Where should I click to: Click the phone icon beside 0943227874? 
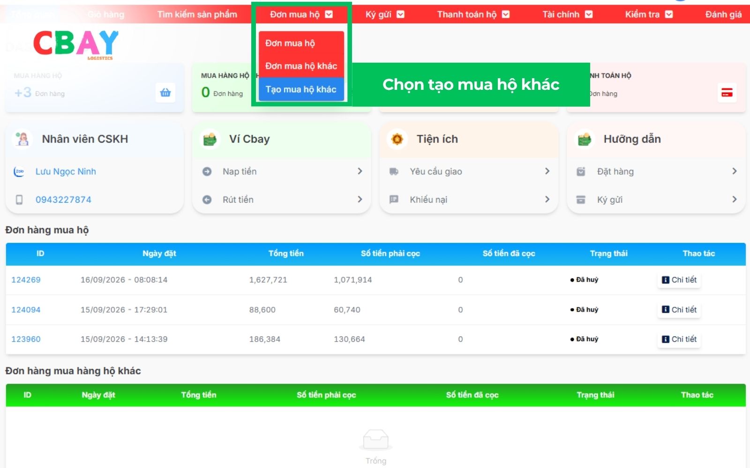[x=19, y=200]
